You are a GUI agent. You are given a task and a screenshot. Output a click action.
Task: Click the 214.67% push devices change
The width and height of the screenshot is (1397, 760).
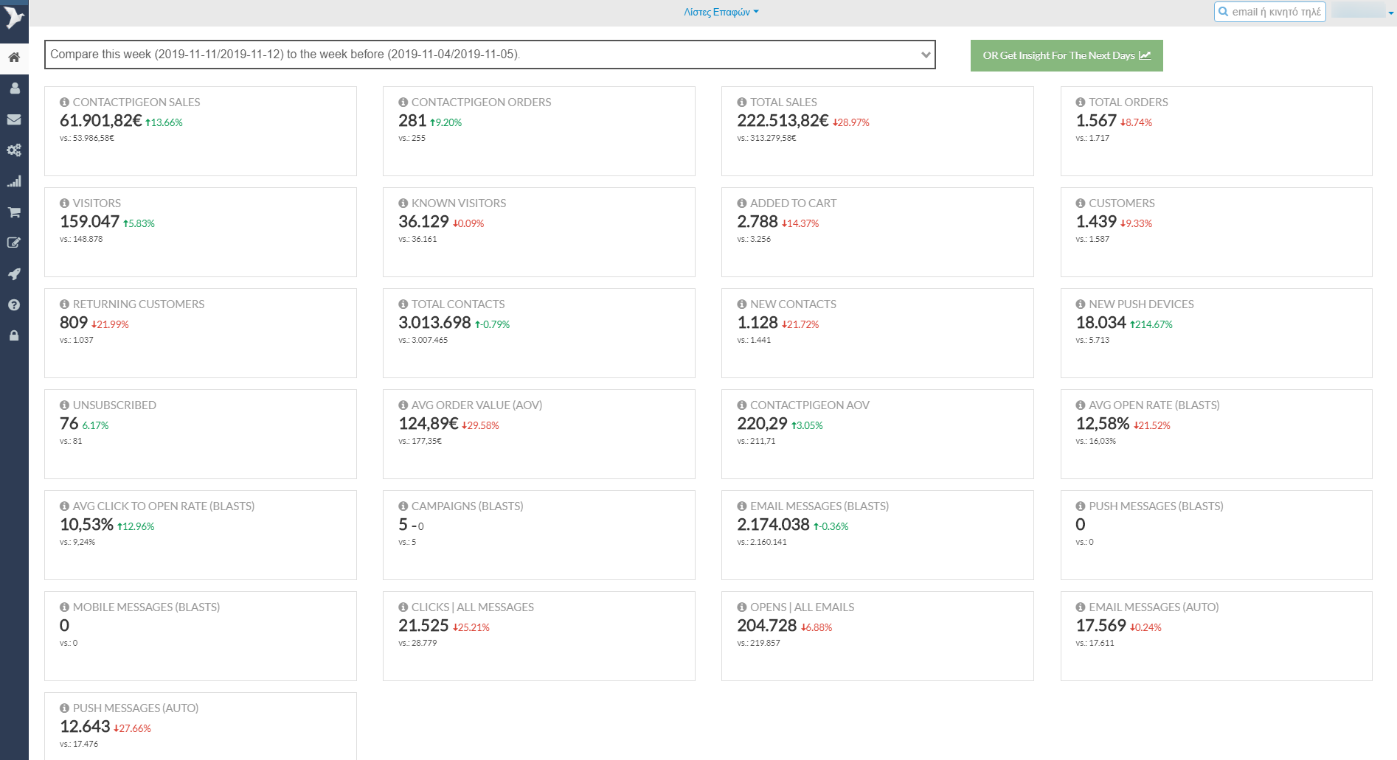[1151, 324]
